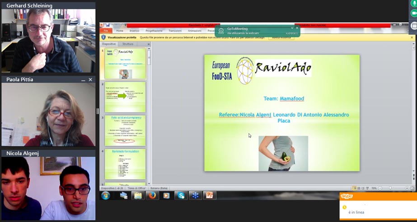Click next slide double-arrow button
417x222 pixels.
click(x=413, y=179)
